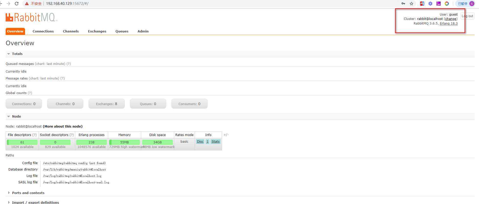Image resolution: width=479 pixels, height=204 pixels.
Task: Click the Channels: 0 count button
Action: pos(65,104)
